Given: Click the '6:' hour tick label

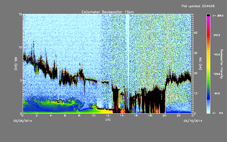Looking at the screenshot, I should [x=66, y=116].
